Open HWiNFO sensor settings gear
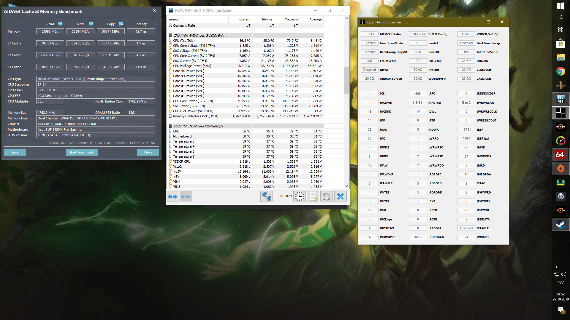This screenshot has width=570, height=320. coord(327,196)
